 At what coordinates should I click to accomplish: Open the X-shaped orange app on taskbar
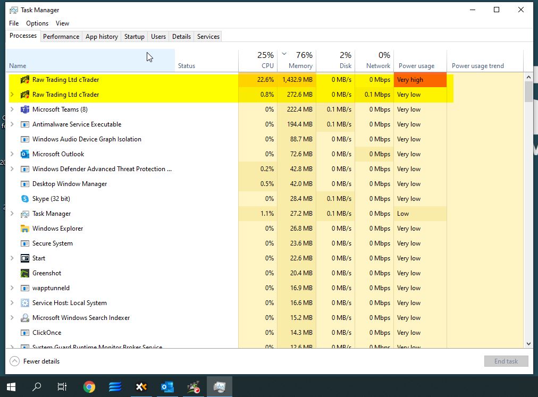141,387
